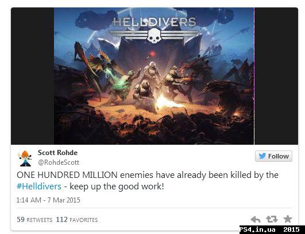Click the Twitter bird icon in the Follow button

click(x=262, y=156)
